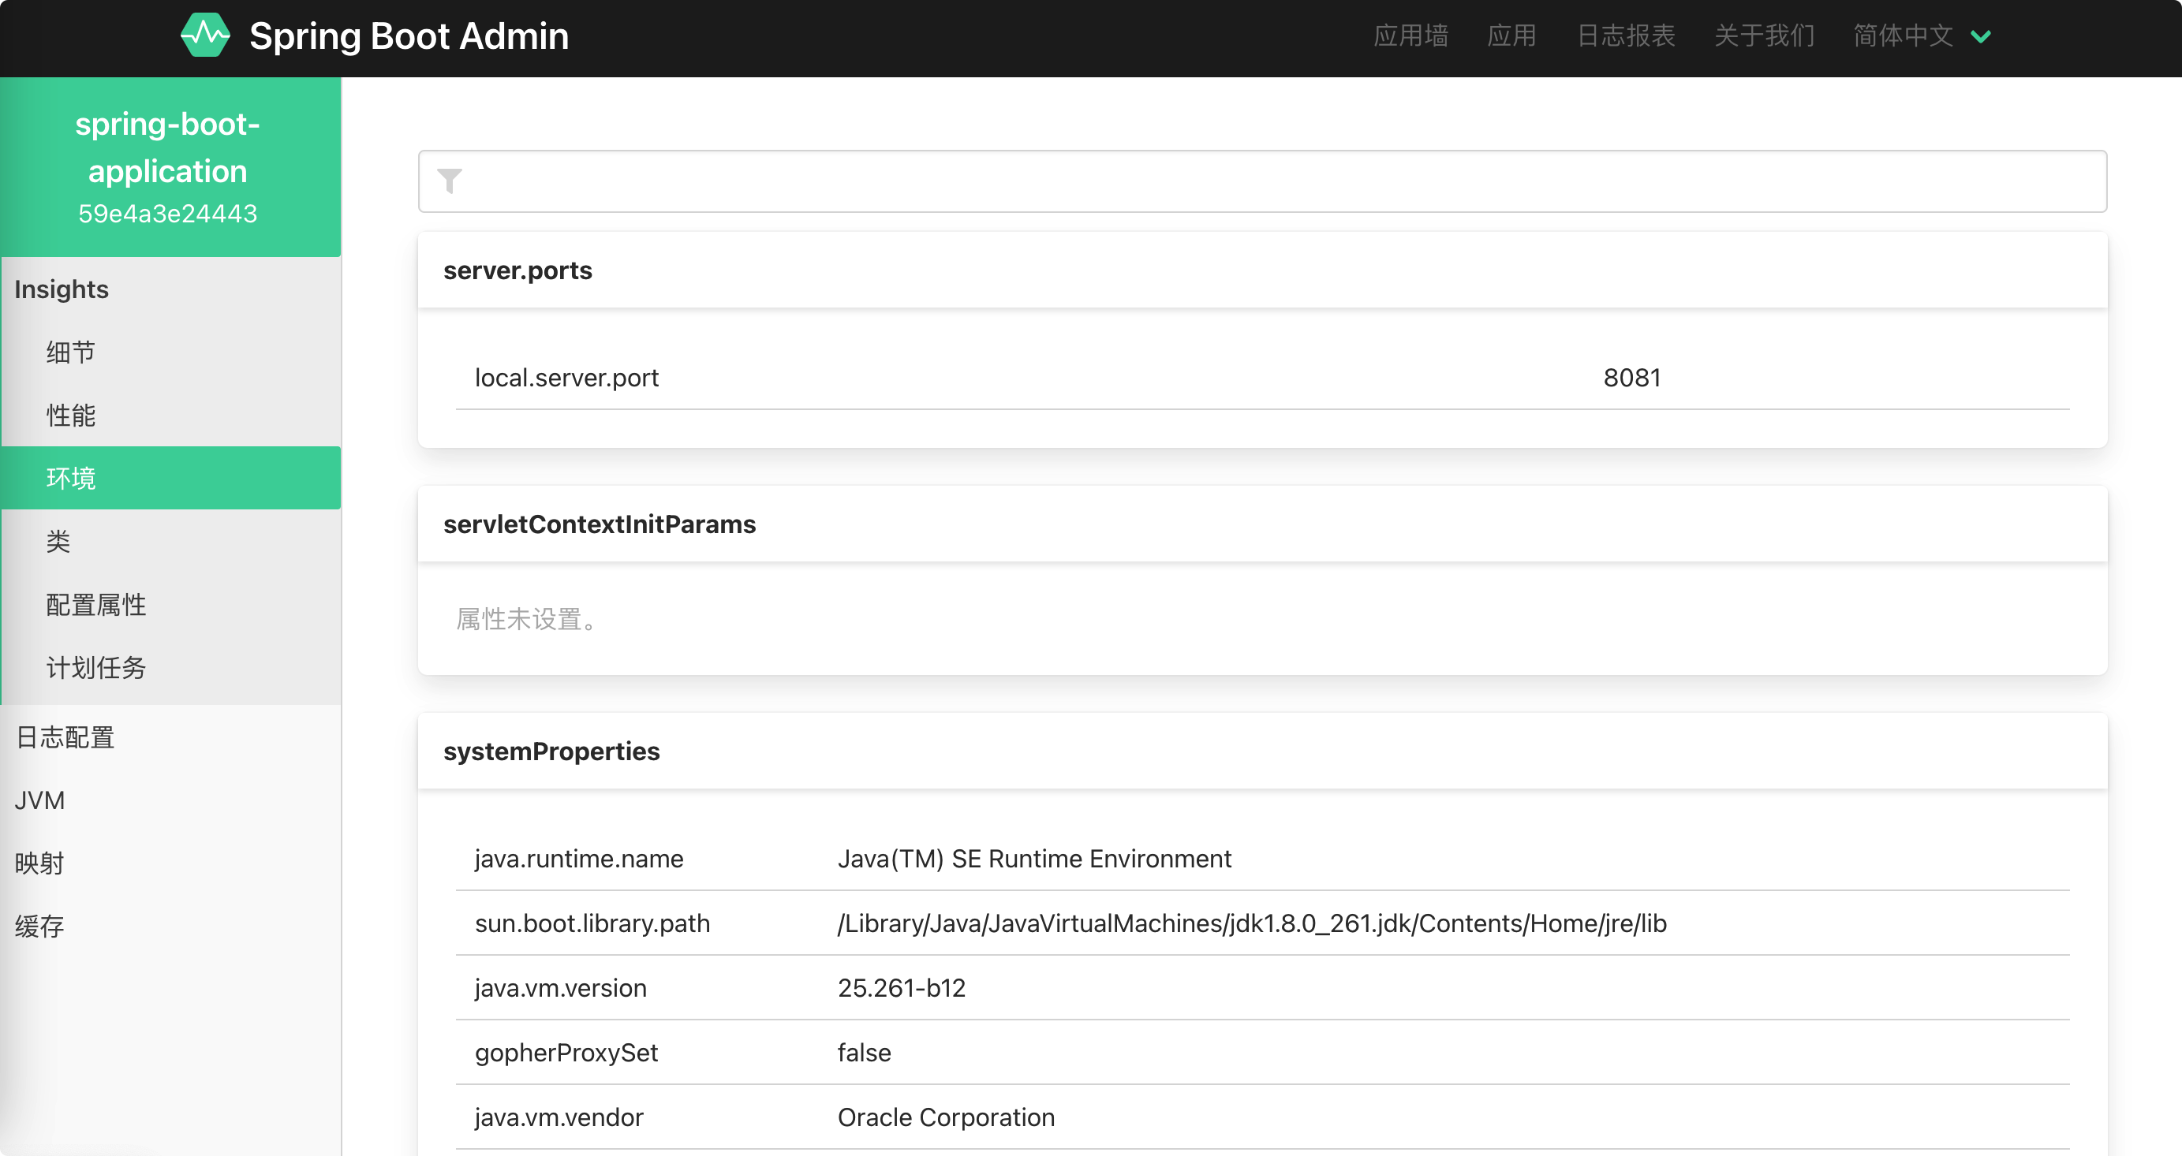Open the 关于我们 page
This screenshot has height=1156, width=2182.
[x=1764, y=35]
